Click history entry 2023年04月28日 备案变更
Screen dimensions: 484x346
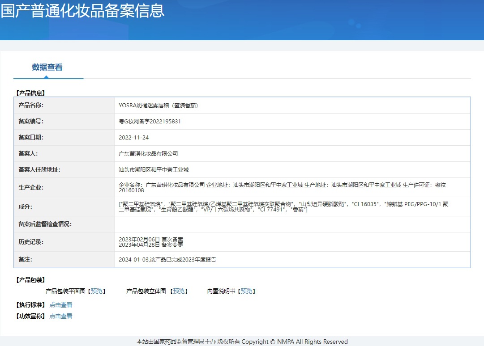(151, 245)
